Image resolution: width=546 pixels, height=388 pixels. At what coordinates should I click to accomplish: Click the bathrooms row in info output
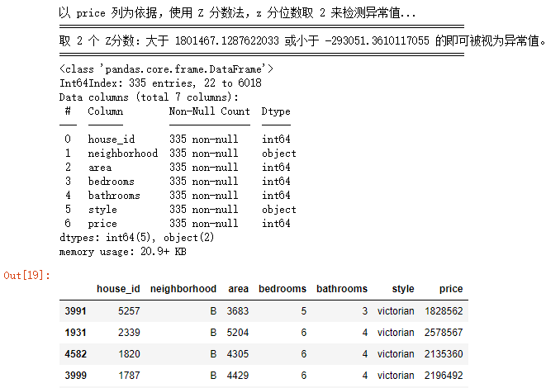coord(178,195)
